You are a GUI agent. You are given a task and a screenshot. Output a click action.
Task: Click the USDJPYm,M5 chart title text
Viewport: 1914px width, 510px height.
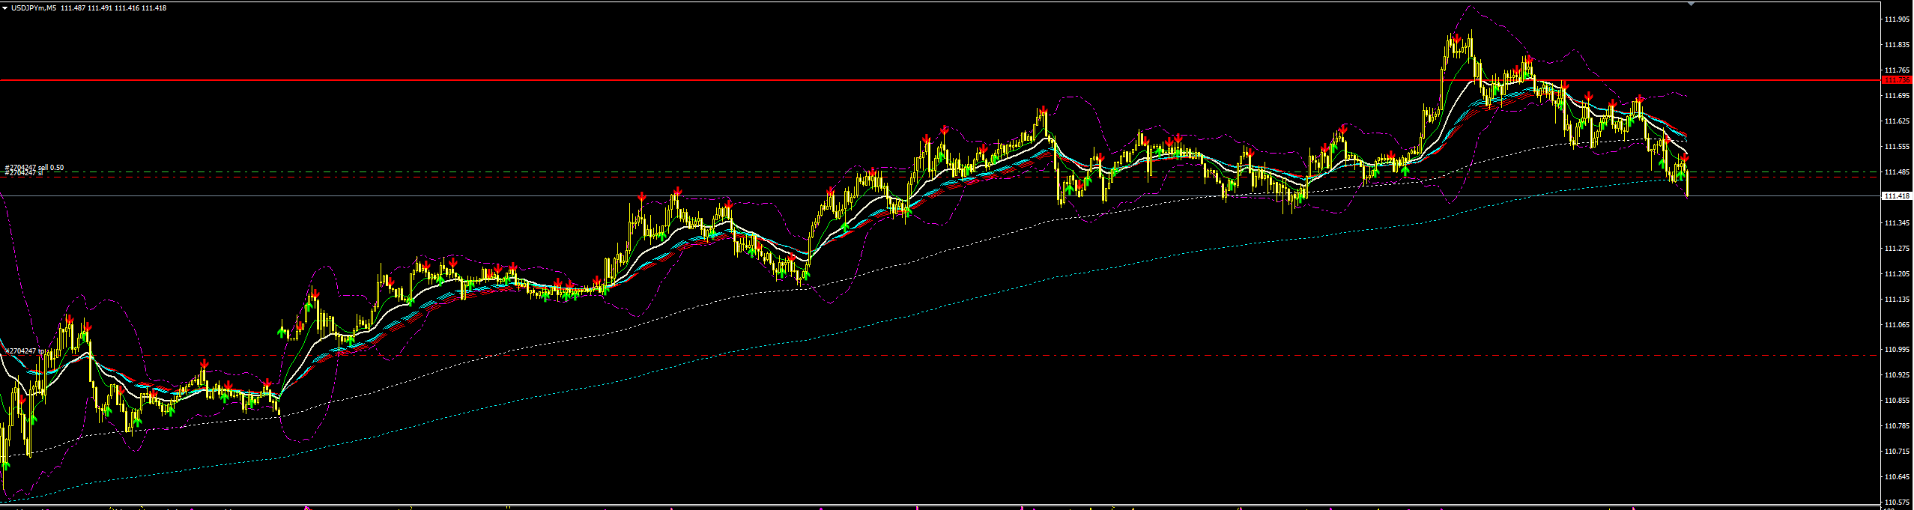34,7
